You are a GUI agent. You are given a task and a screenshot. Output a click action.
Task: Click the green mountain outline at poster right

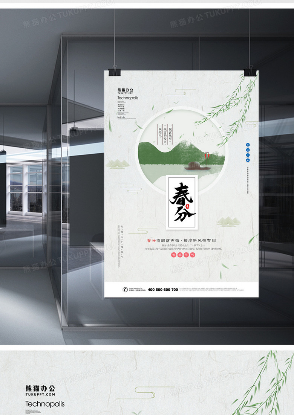tap(230, 221)
